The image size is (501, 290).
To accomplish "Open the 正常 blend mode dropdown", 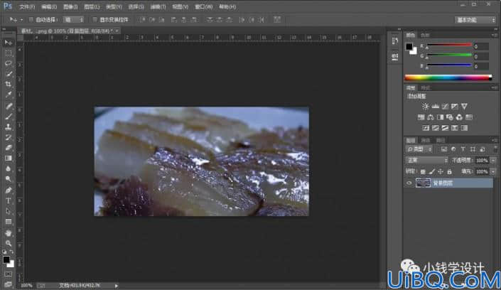I will [426, 160].
